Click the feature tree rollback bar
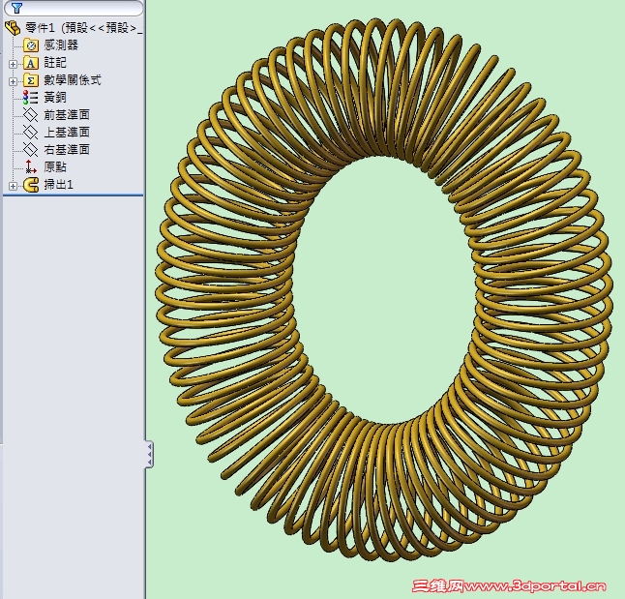This screenshot has width=625, height=599. (73, 195)
